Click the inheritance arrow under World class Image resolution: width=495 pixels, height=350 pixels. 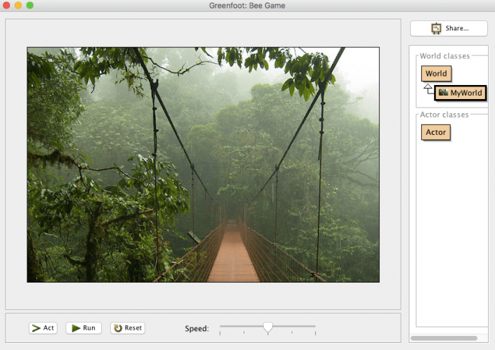point(428,88)
